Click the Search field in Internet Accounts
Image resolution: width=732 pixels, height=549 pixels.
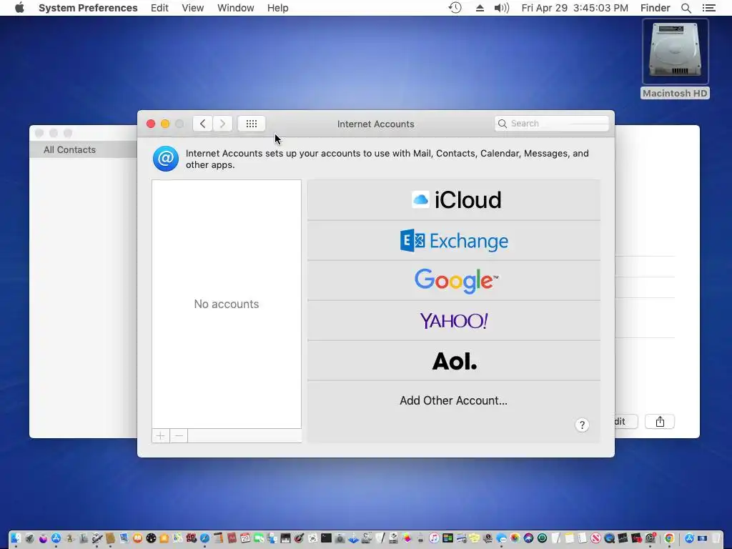pyautogui.click(x=552, y=123)
